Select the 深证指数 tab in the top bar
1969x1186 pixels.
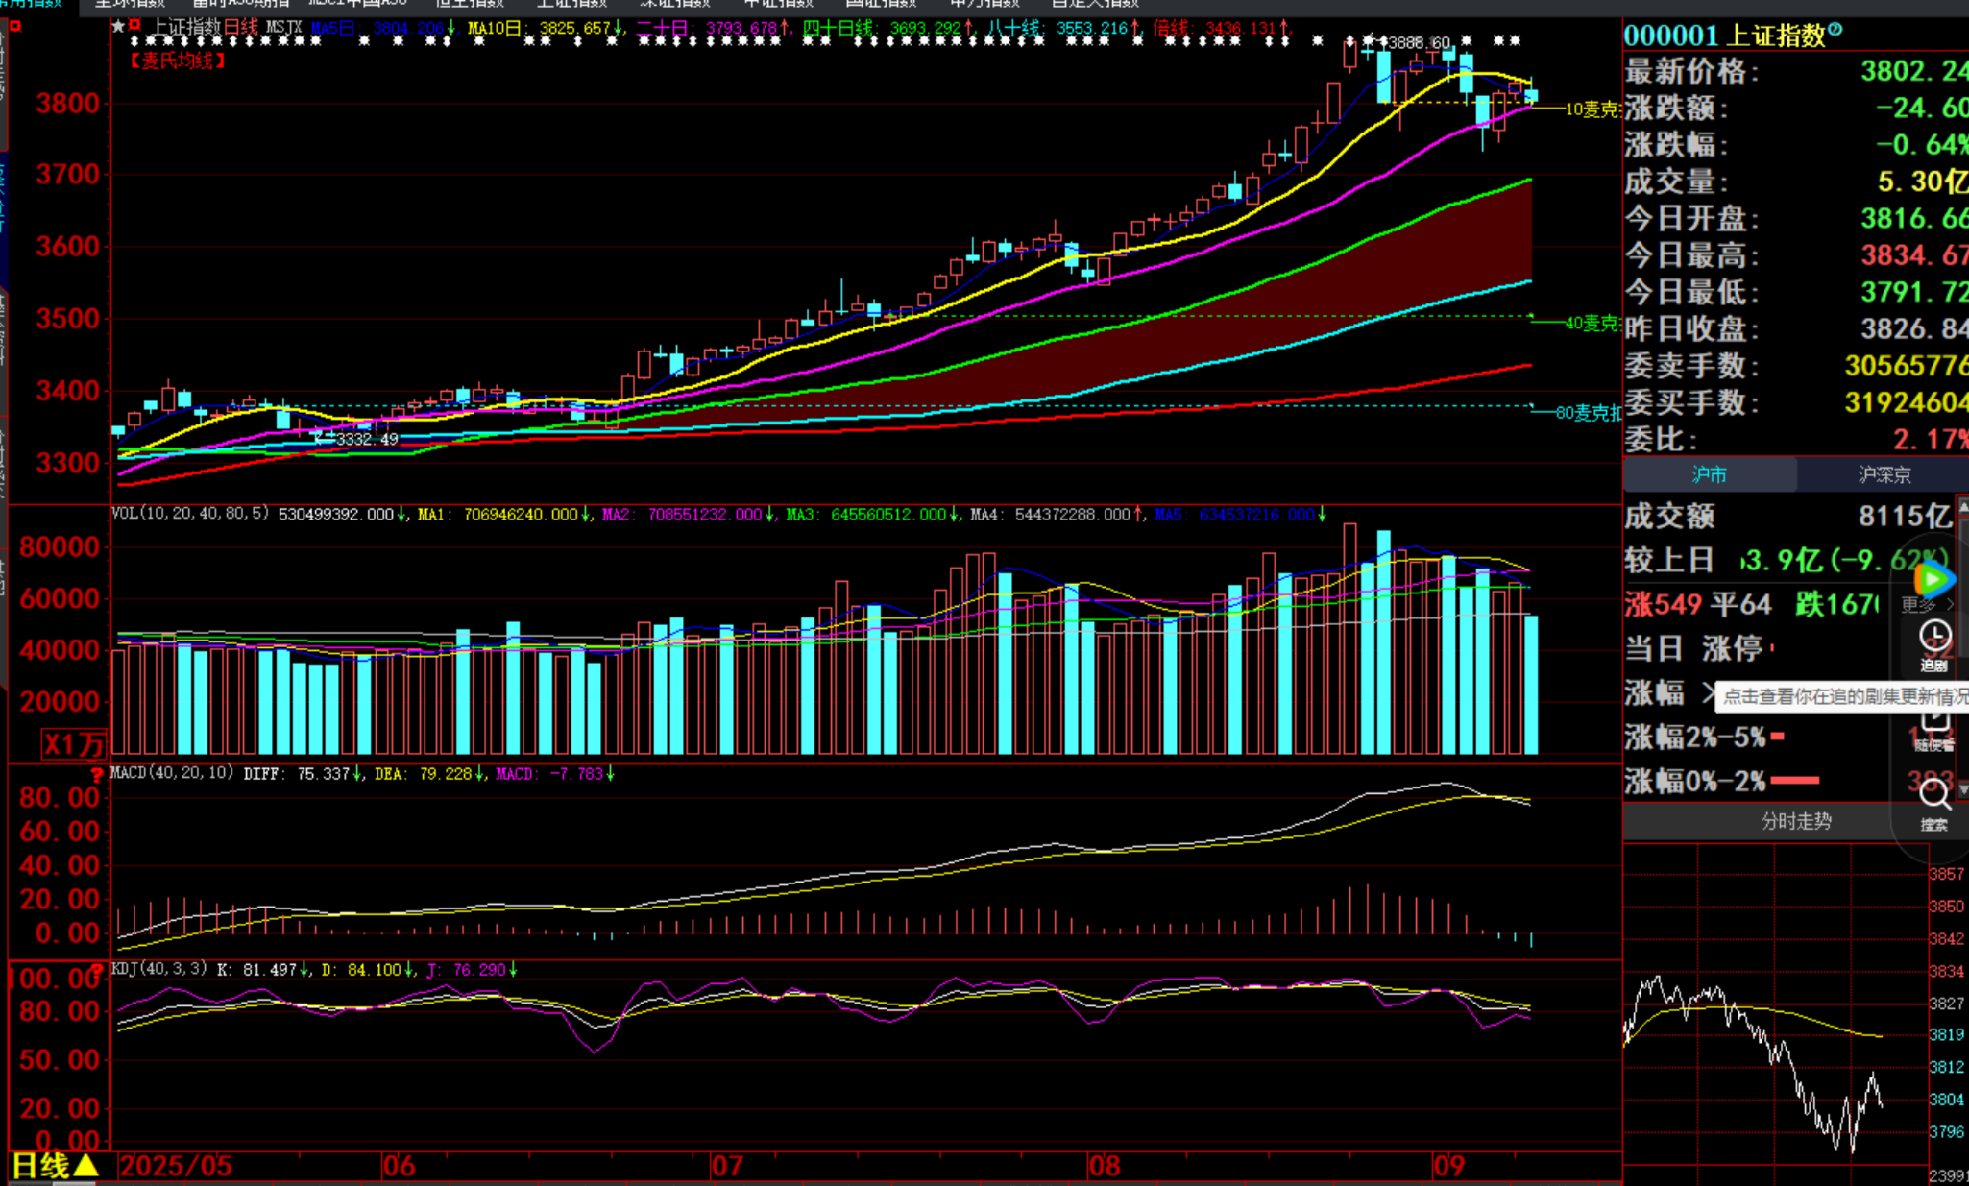point(675,4)
